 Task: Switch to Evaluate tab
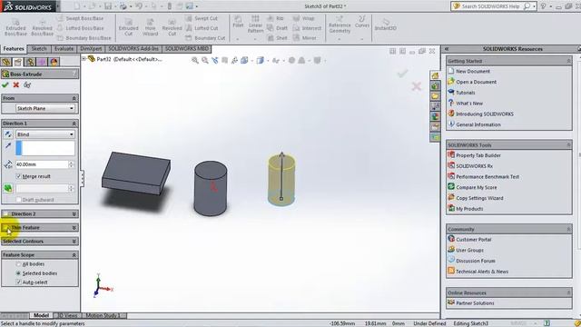64,48
